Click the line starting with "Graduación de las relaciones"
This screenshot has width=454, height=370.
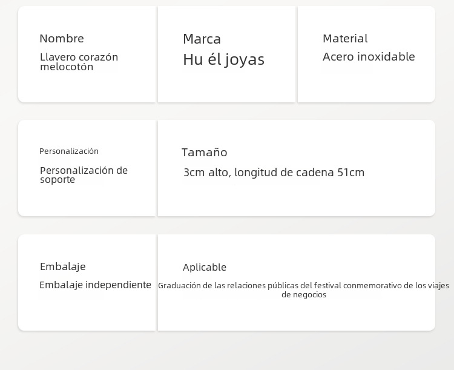pyautogui.click(x=303, y=285)
